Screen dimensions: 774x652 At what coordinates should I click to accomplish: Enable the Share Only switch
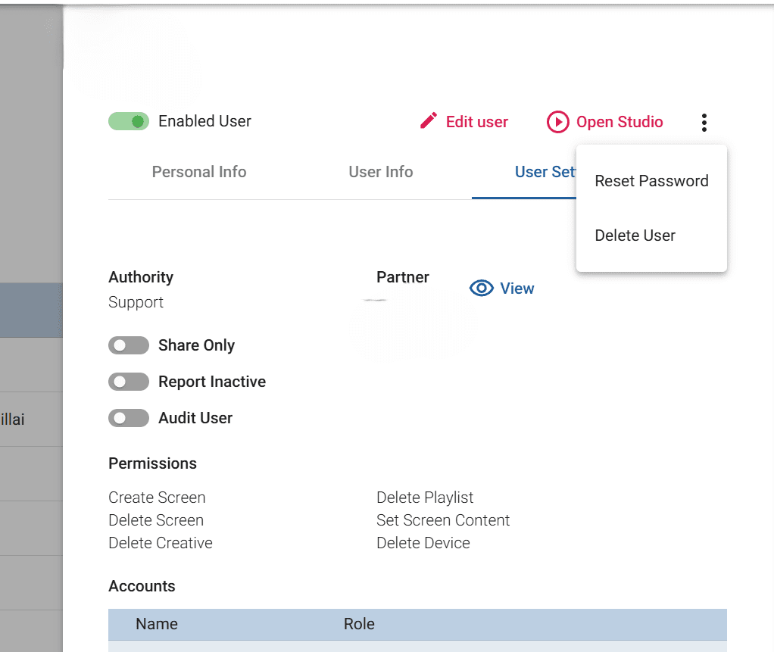click(129, 345)
